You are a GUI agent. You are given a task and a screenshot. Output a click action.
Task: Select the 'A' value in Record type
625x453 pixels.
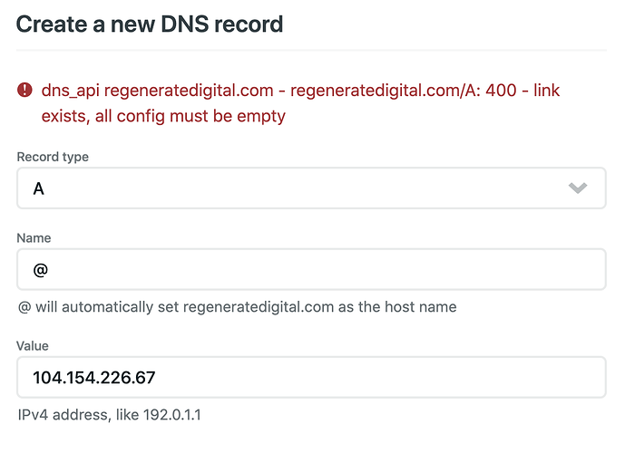point(39,188)
